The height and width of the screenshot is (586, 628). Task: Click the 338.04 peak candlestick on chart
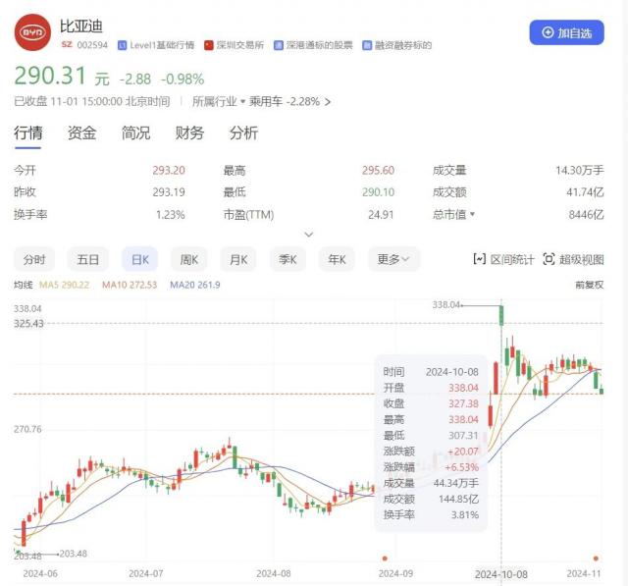pos(501,316)
